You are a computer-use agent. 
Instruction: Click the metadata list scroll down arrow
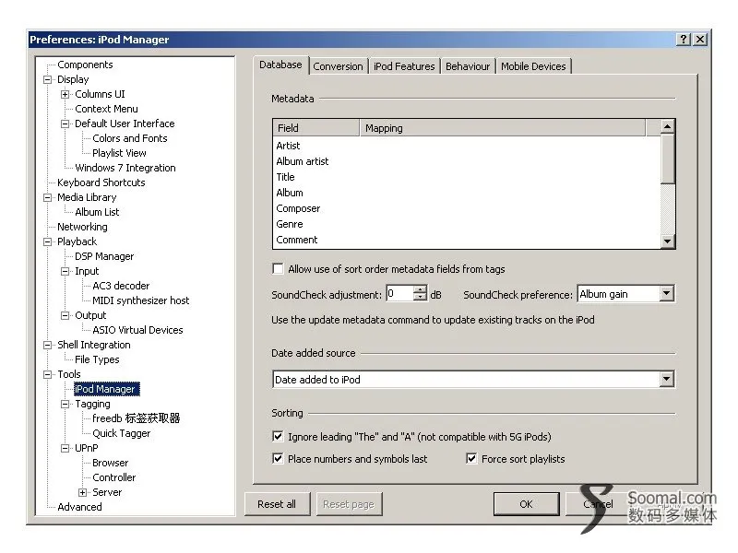pos(667,241)
